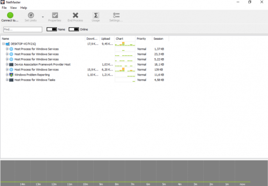
Task: Click the chart cell for DESKTOP-VO7V21Q
Action: coord(125,44)
